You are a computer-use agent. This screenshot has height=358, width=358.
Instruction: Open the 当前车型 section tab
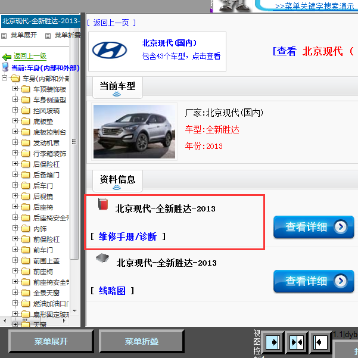tap(117, 88)
